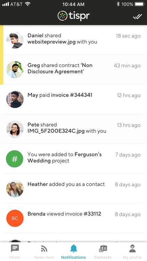
Task: Open the Contacts card icon
Action: [103, 249]
